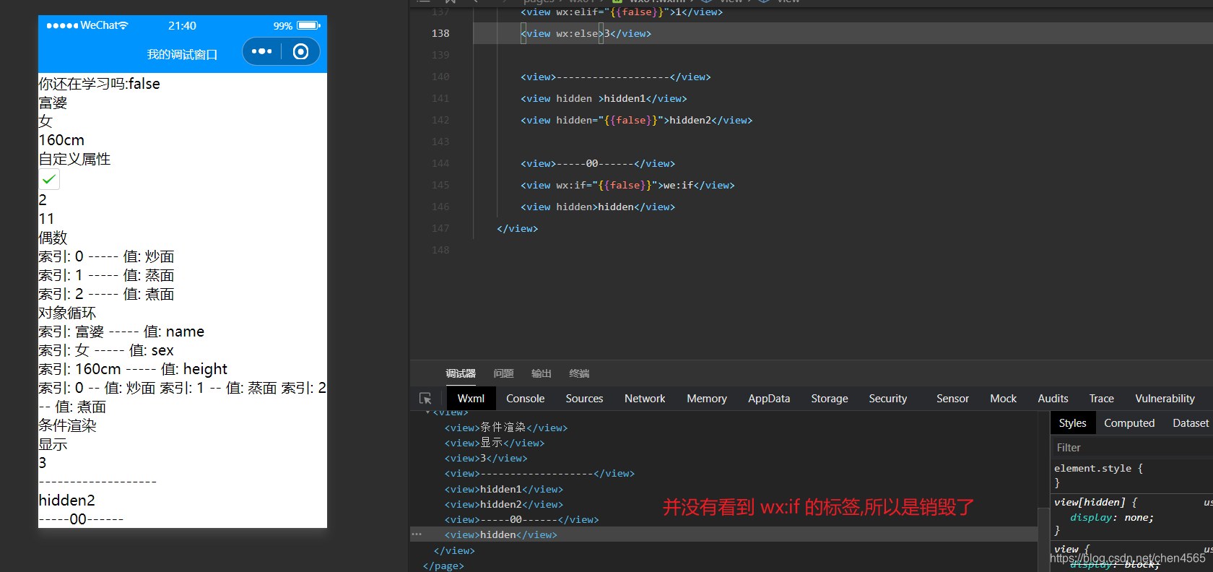The image size is (1213, 572).
Task: Click 我的调试窗口 title in simulator
Action: [182, 54]
